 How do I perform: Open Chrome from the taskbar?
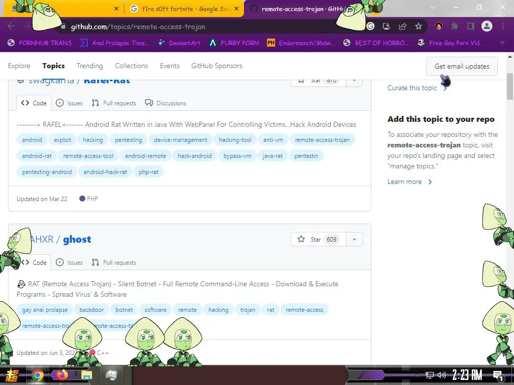point(37,375)
